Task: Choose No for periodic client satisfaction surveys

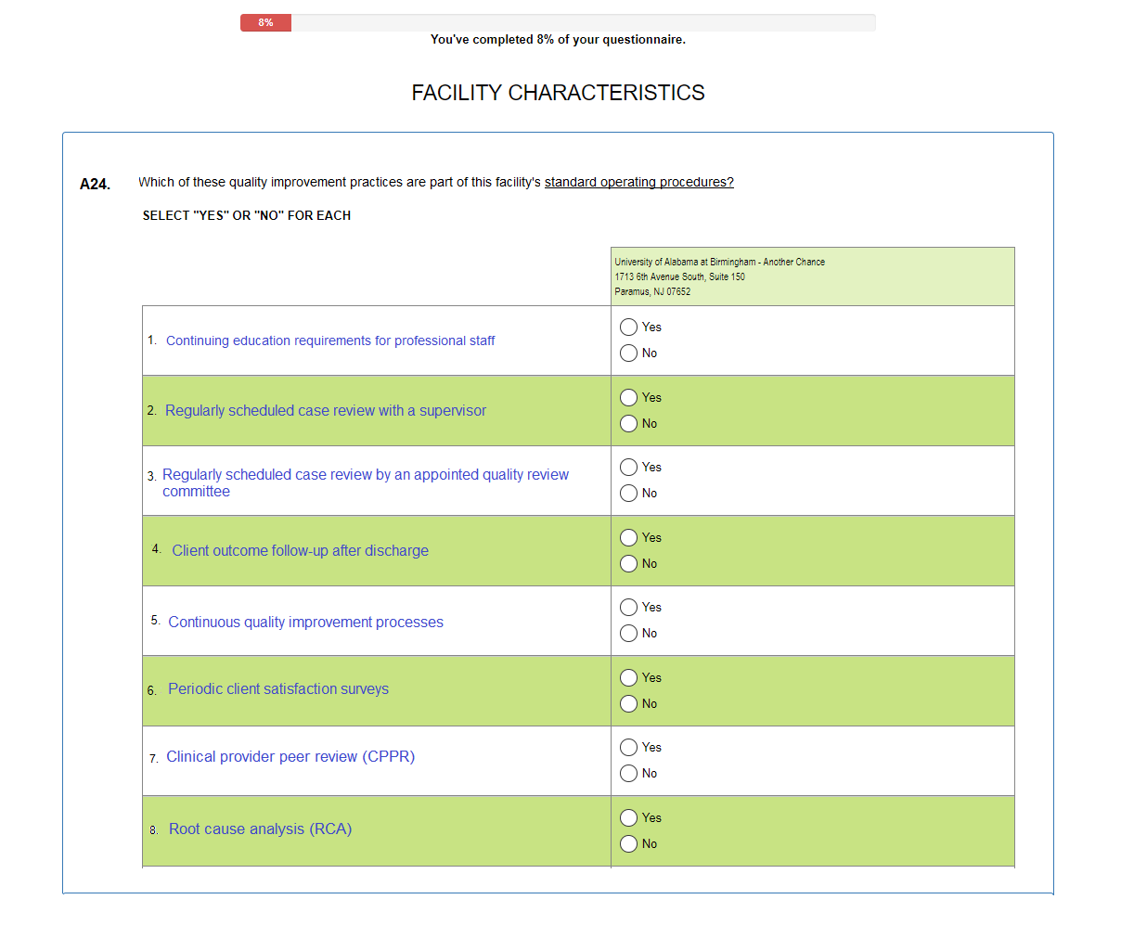Action: [628, 704]
